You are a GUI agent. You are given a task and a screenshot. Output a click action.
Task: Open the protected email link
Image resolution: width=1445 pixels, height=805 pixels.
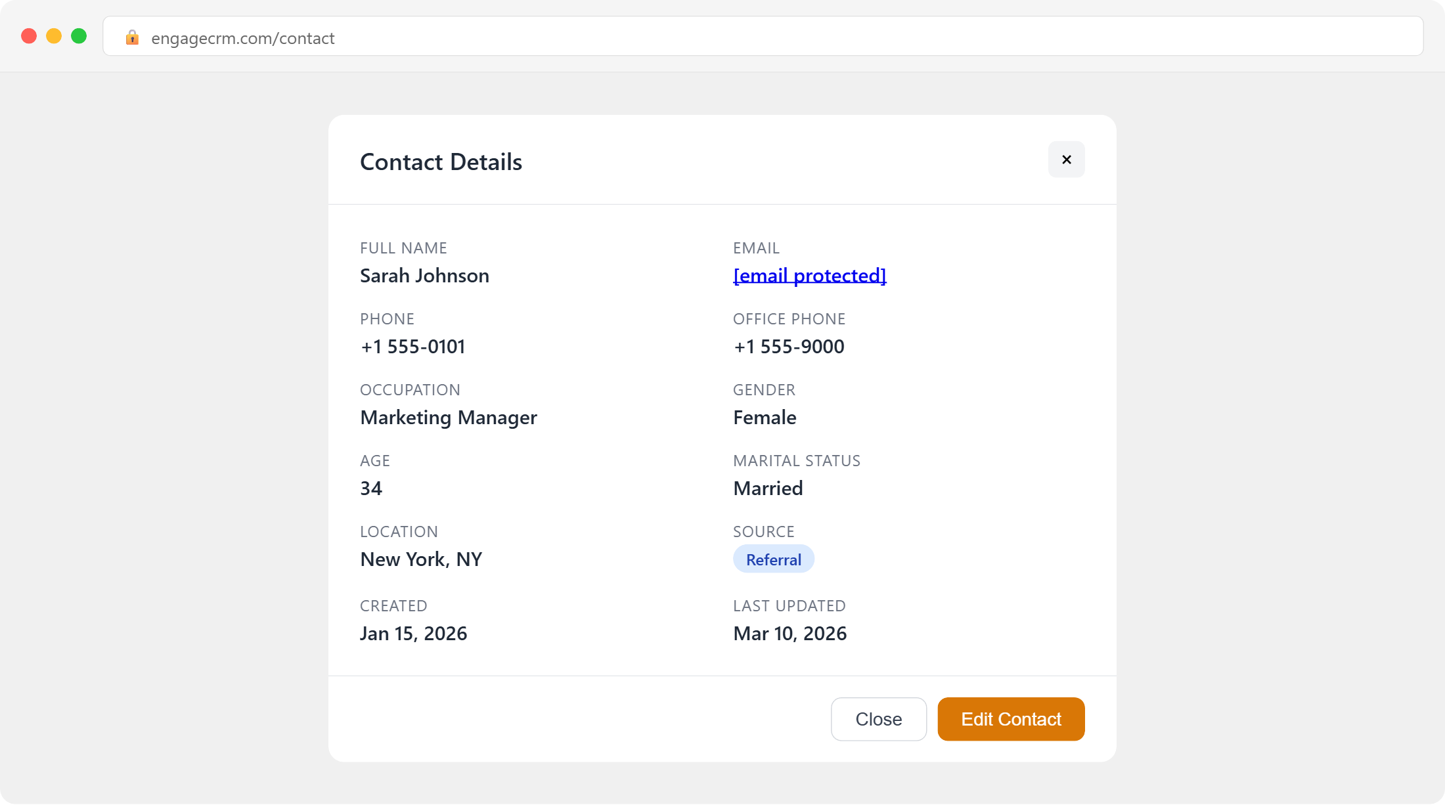[x=809, y=276]
